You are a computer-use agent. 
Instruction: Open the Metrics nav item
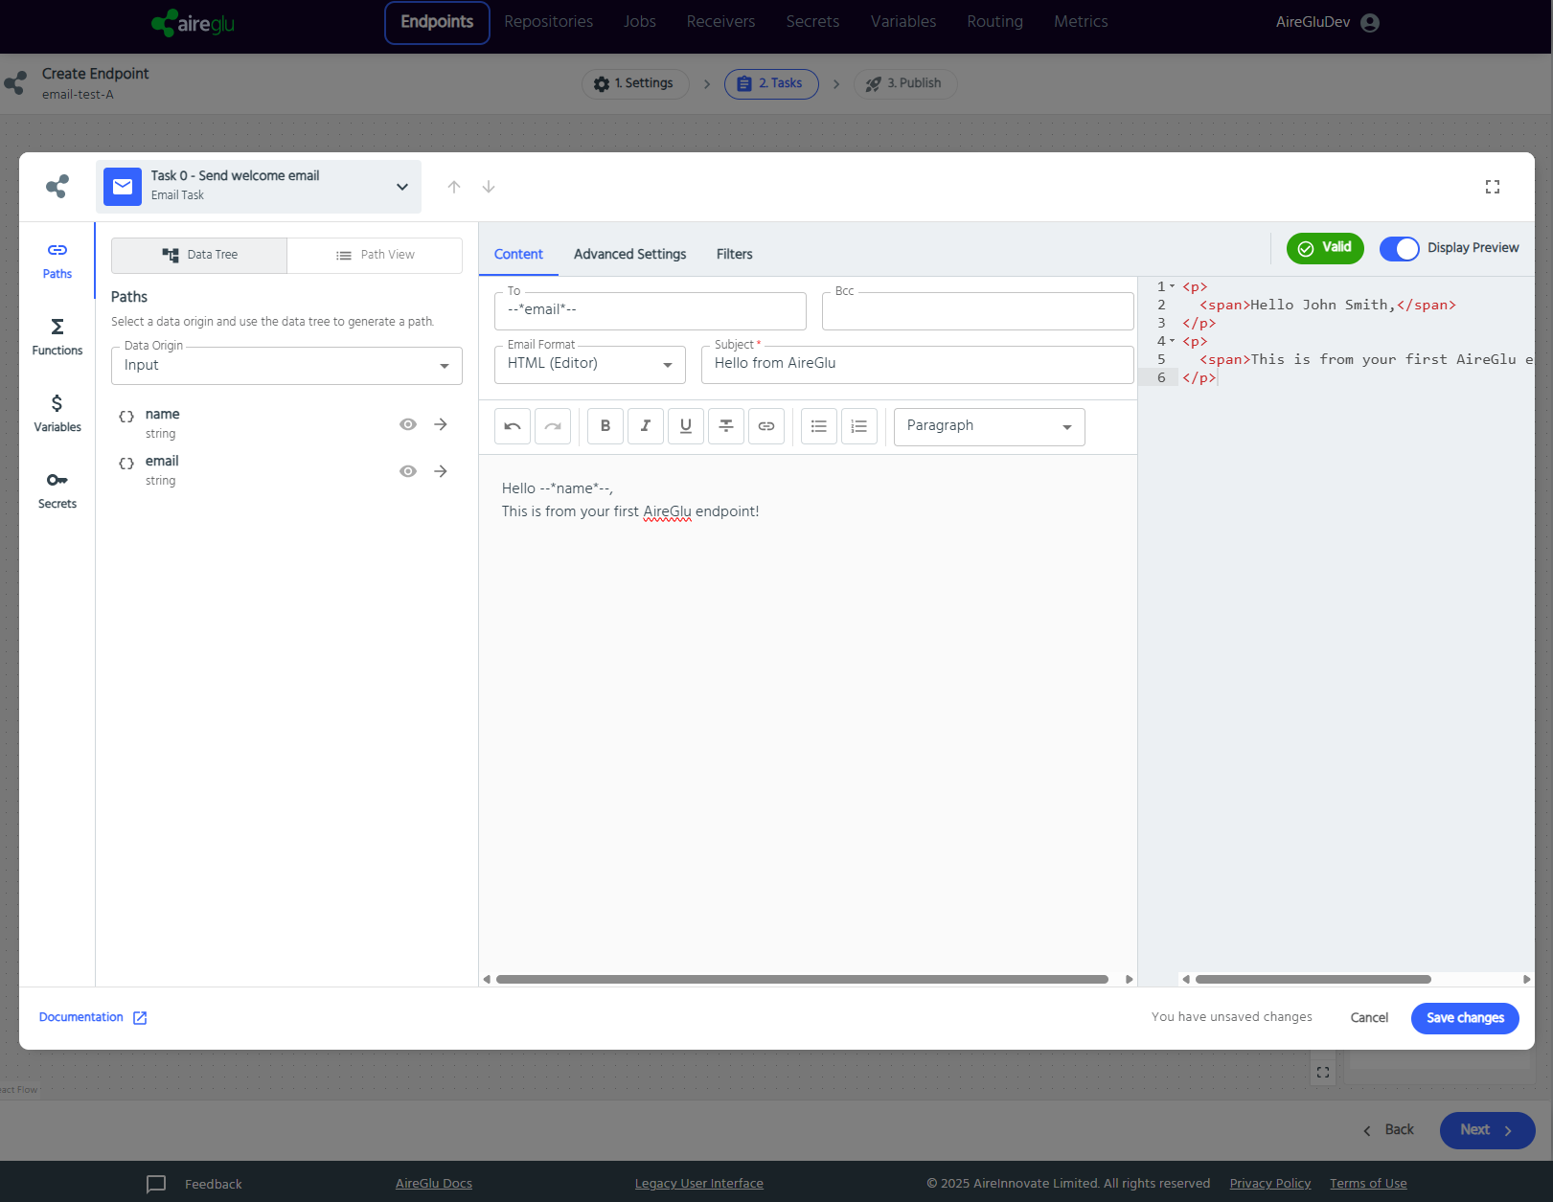1081,22
